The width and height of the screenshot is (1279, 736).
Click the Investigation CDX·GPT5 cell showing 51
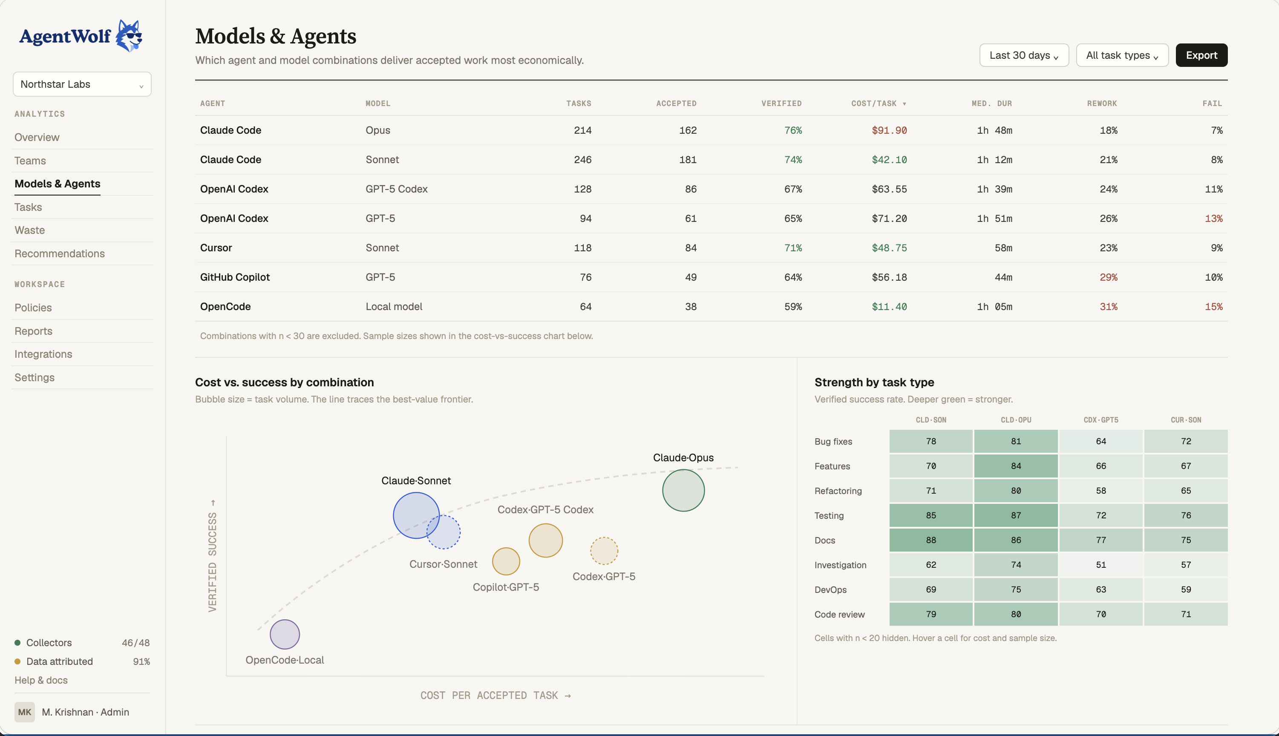point(1100,565)
